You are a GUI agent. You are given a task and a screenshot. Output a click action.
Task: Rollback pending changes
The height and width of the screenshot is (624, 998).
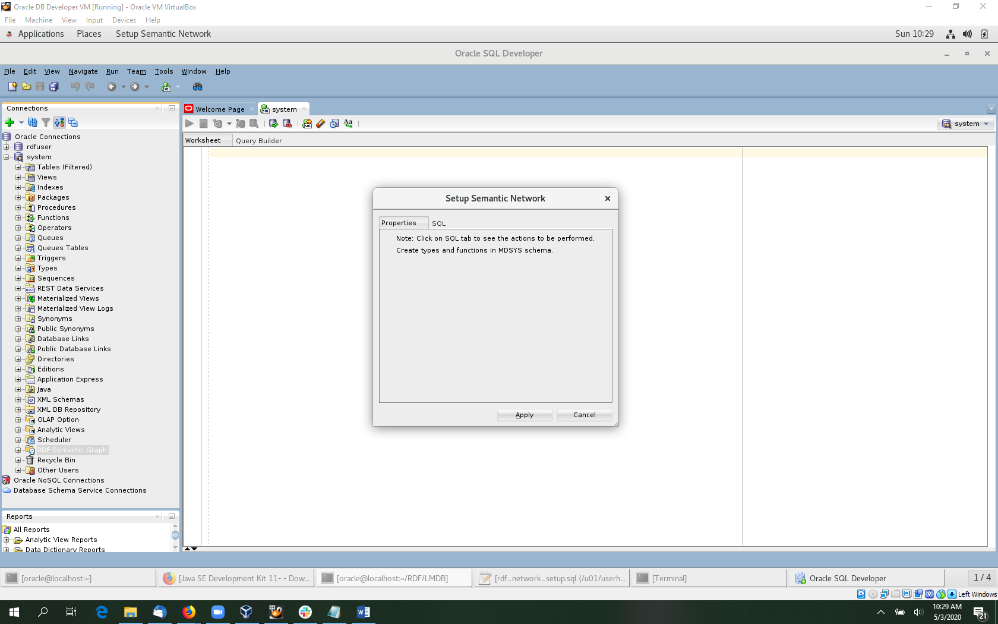point(287,123)
